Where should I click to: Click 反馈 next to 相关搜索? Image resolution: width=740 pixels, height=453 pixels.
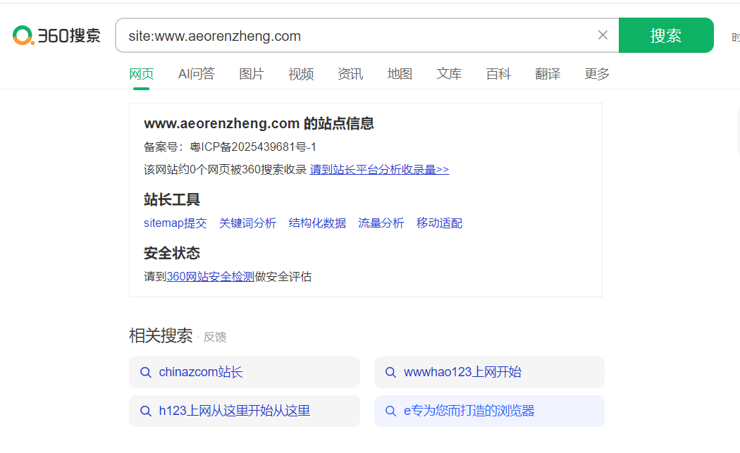click(x=215, y=337)
